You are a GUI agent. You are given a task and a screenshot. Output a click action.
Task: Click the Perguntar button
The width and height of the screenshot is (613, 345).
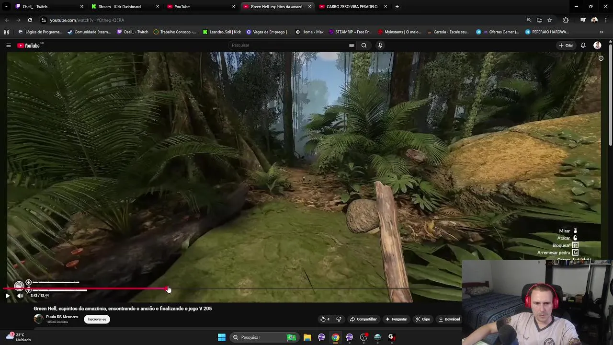[396, 319]
